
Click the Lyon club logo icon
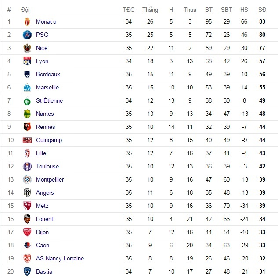[x=27, y=61]
